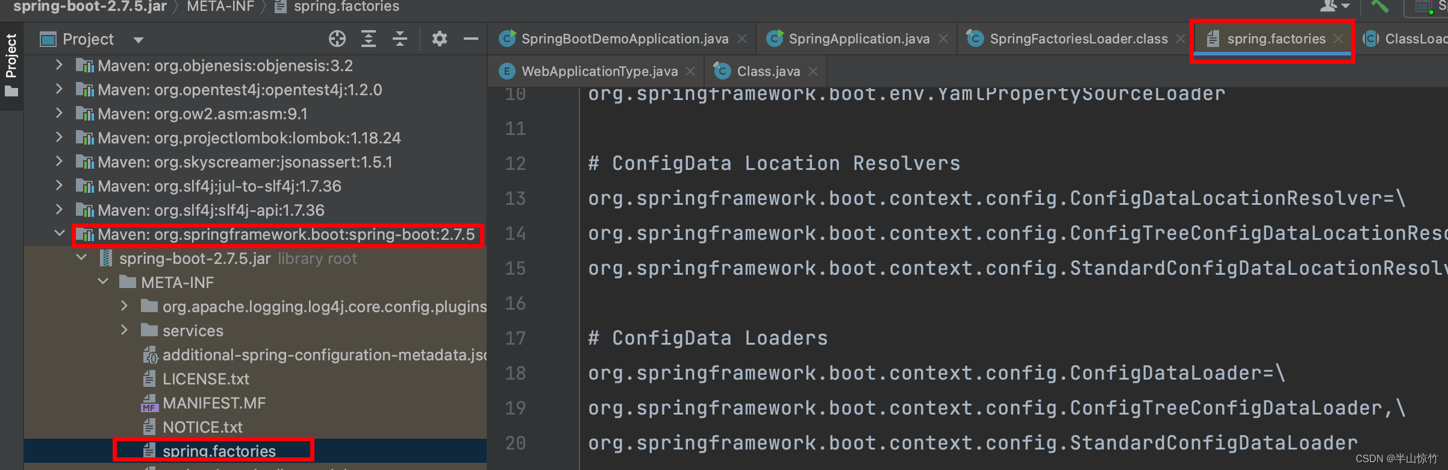Close the WebApplicationType.java tab

click(x=690, y=72)
